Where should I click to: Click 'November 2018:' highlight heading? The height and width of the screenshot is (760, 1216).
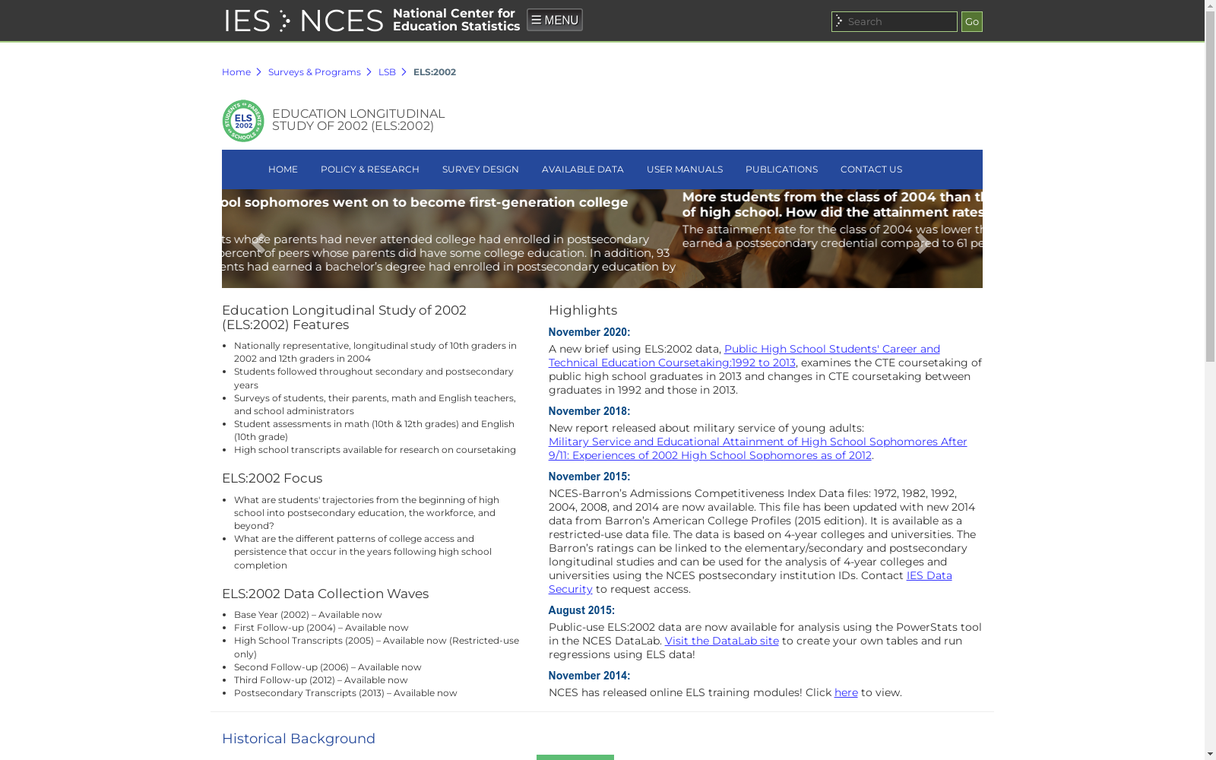click(589, 411)
